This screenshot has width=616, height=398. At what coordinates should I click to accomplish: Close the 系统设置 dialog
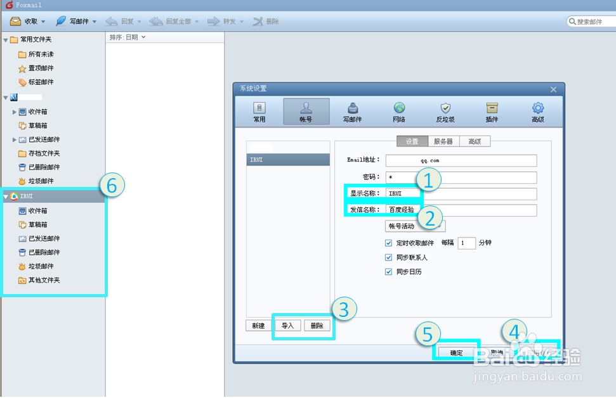(x=553, y=89)
